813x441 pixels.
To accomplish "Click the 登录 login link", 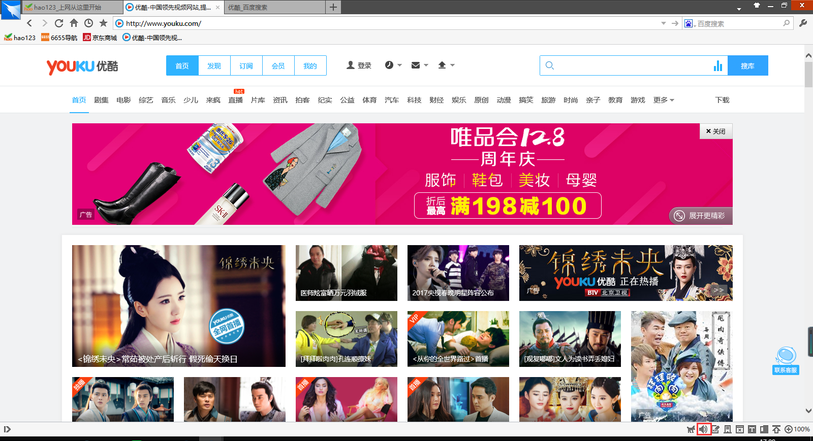I will pyautogui.click(x=359, y=65).
